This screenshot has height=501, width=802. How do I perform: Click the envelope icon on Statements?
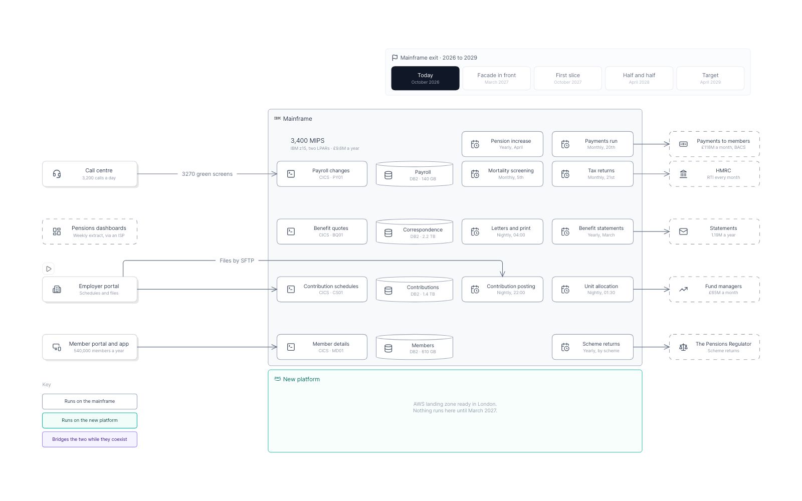coord(683,231)
